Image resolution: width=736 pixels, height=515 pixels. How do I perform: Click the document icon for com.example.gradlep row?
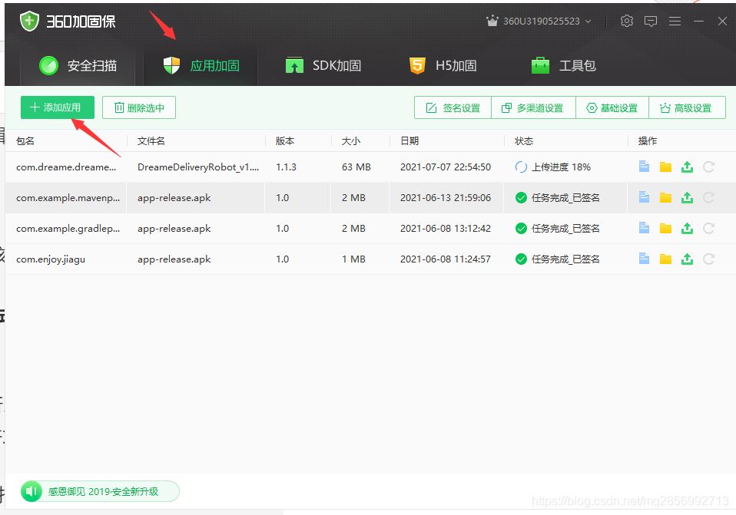644,228
